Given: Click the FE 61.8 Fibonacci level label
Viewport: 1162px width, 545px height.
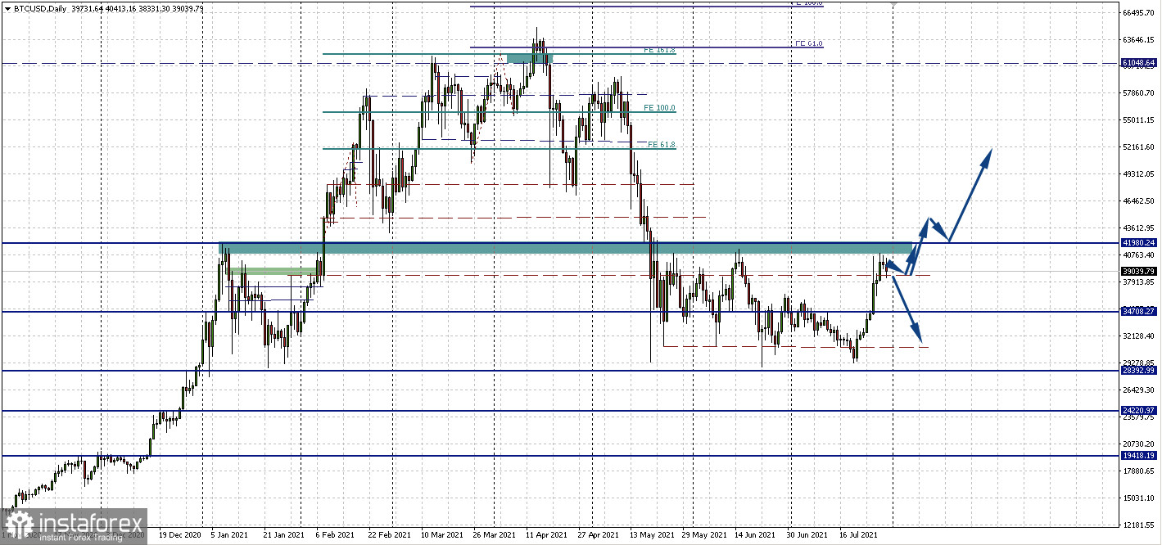Looking at the screenshot, I should click(662, 145).
